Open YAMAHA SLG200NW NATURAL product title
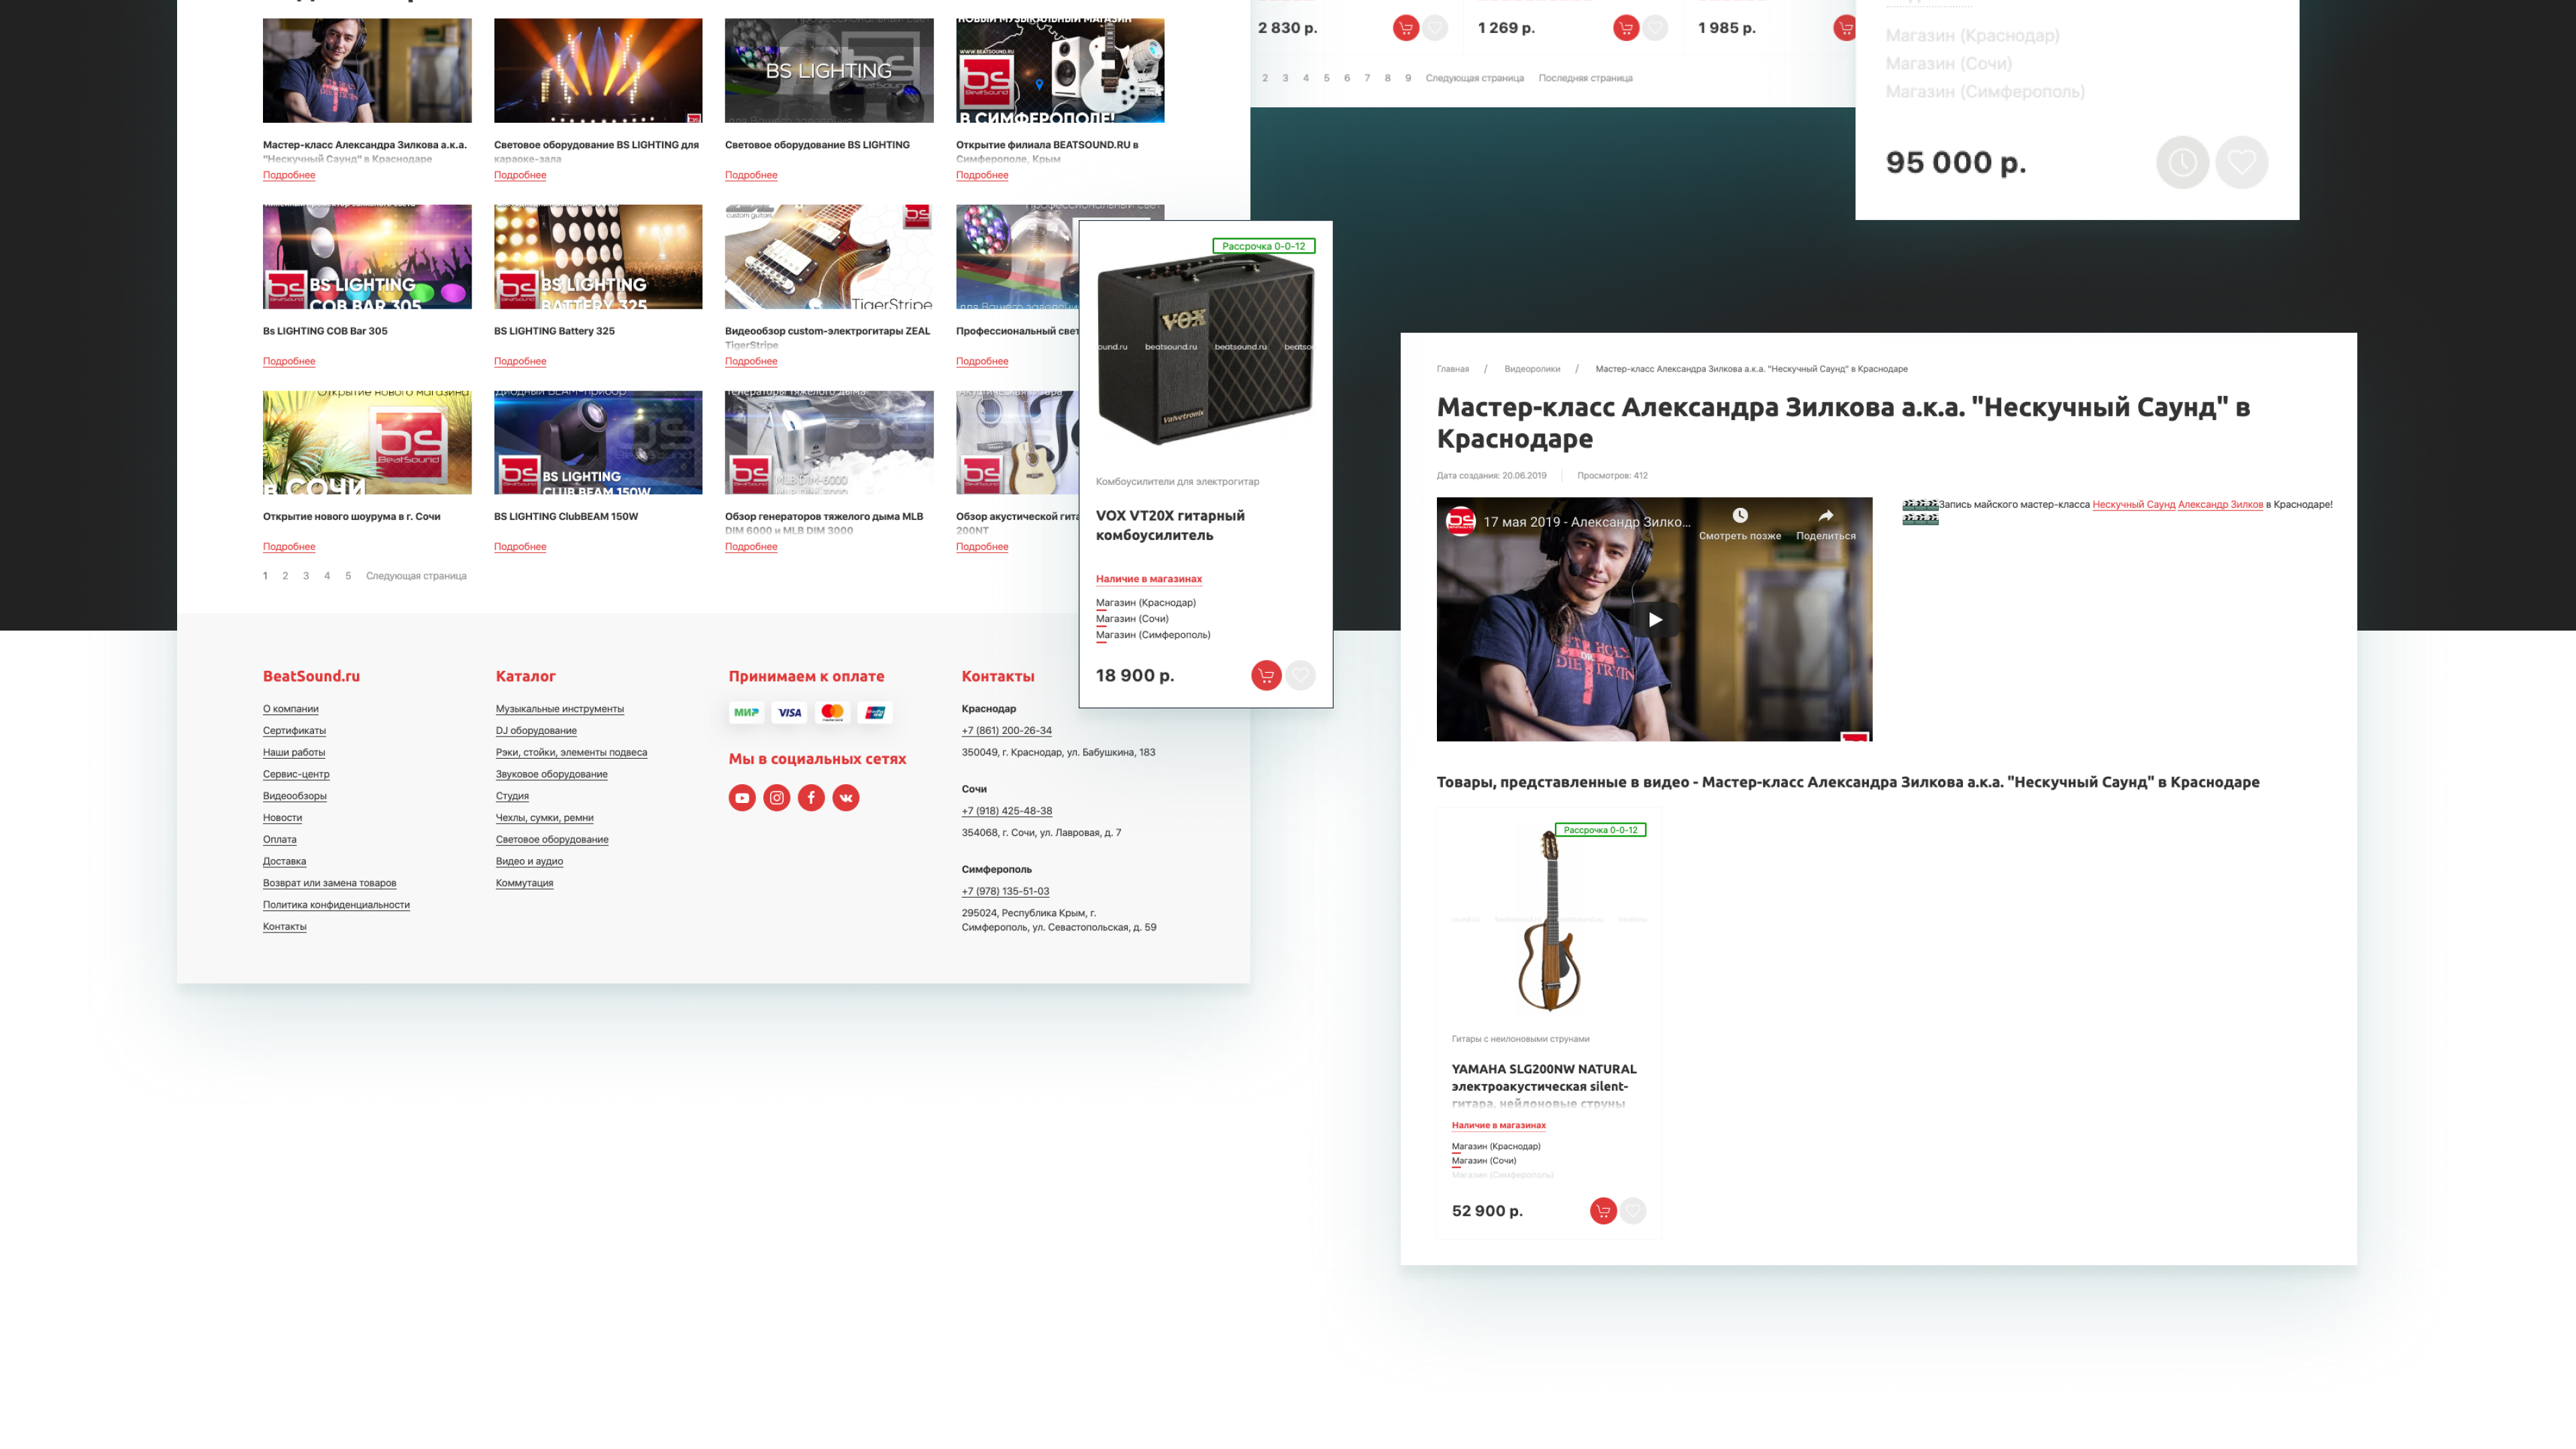The image size is (2576, 1449). tap(1544, 1086)
